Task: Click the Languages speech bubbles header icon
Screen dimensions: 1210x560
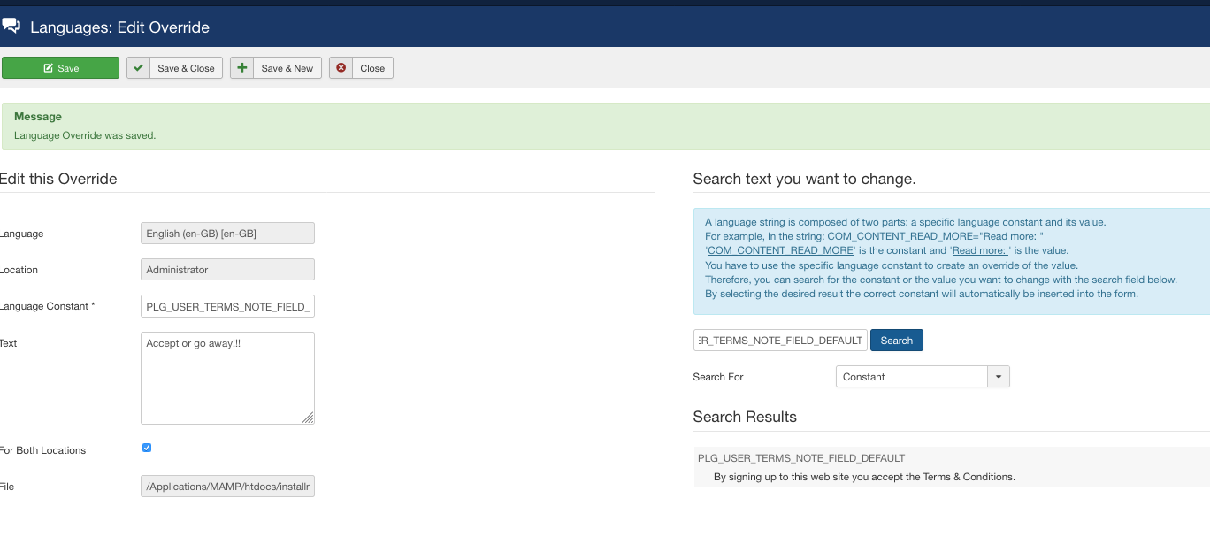Action: coord(11,27)
